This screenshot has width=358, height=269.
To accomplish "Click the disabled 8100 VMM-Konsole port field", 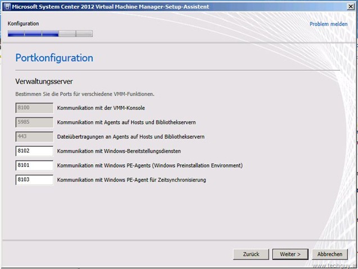I will click(34, 108).
